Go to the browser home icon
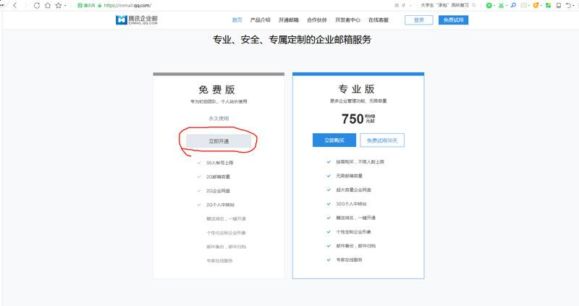Image resolution: width=579 pixels, height=306 pixels. [48, 6]
